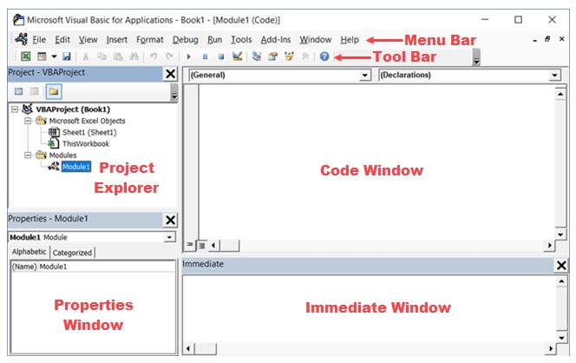This screenshot has width=576, height=363.
Task: Click Immediate window scroll up arrow
Action: point(561,281)
